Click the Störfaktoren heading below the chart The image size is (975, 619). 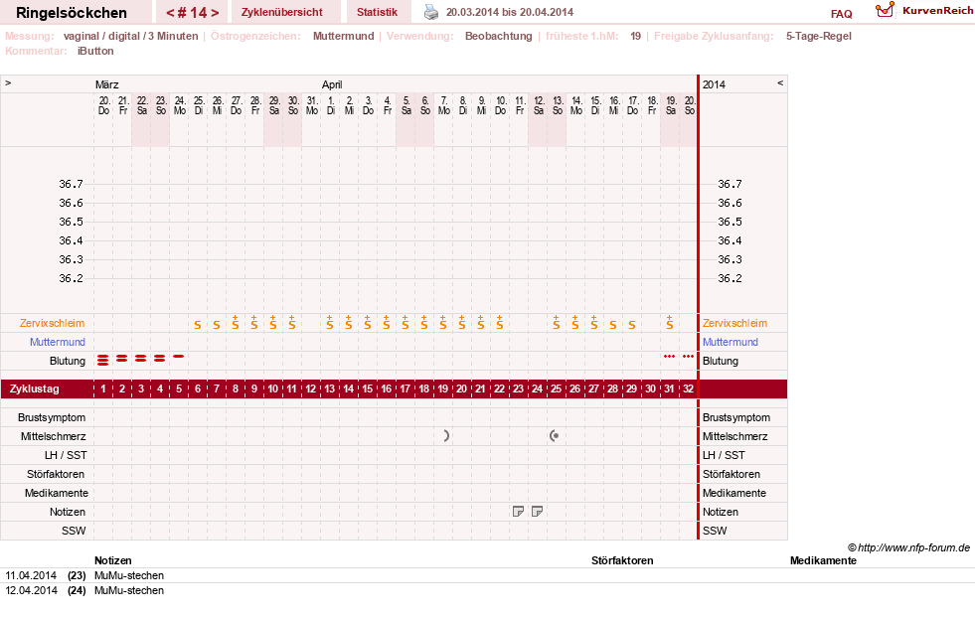[x=622, y=560]
